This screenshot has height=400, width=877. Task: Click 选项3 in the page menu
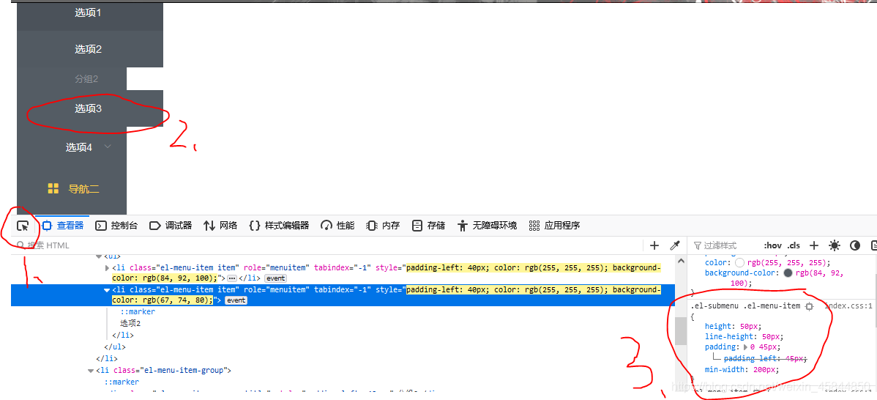89,108
